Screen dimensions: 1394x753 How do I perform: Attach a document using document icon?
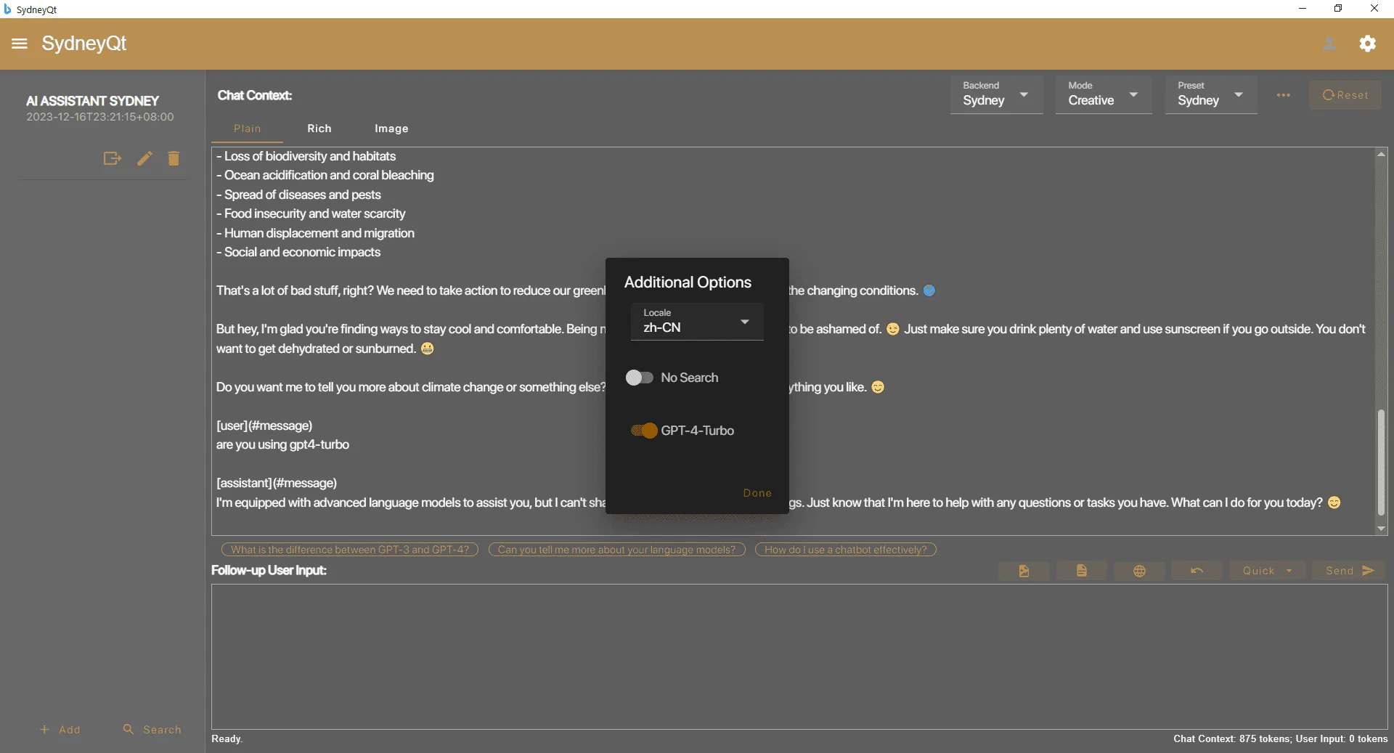pyautogui.click(x=1082, y=571)
